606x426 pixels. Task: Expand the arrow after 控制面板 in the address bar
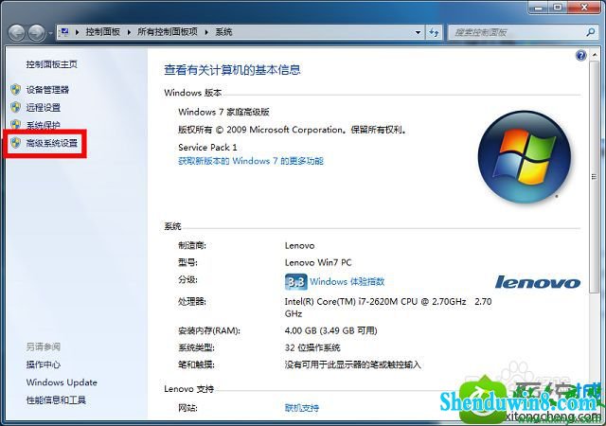(x=129, y=32)
